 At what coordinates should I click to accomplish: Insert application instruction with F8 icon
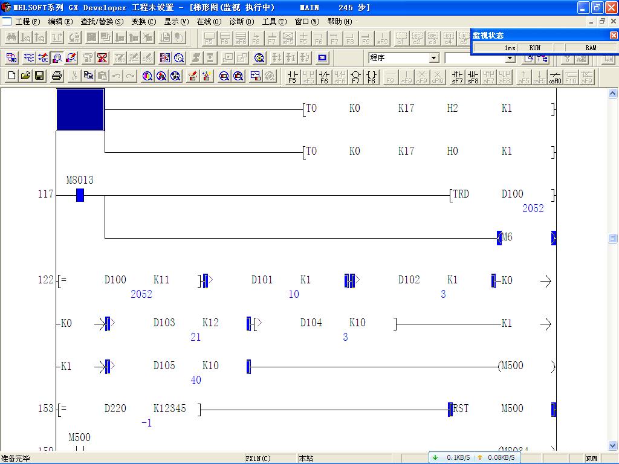point(371,77)
